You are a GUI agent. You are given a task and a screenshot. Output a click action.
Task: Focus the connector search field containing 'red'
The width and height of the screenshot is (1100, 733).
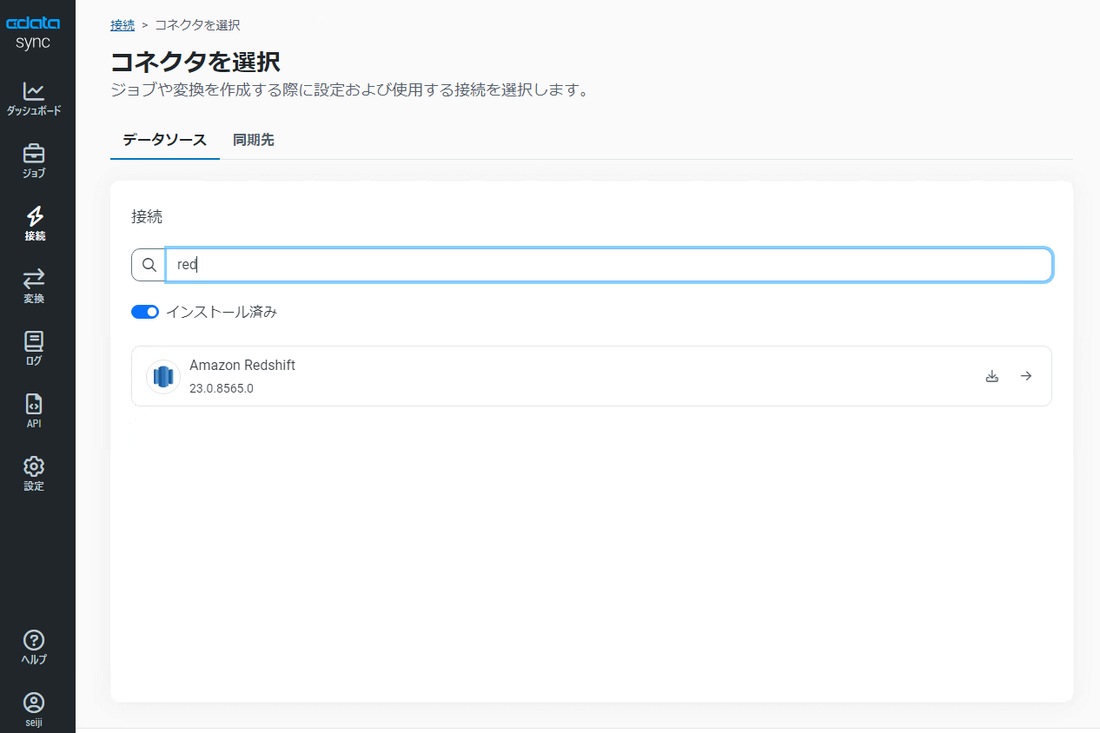pyautogui.click(x=609, y=265)
